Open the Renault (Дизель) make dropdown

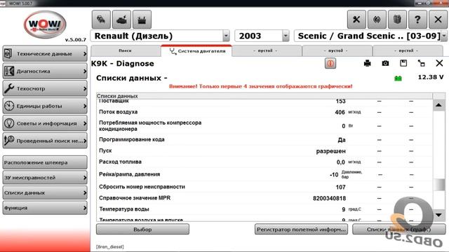pos(226,36)
